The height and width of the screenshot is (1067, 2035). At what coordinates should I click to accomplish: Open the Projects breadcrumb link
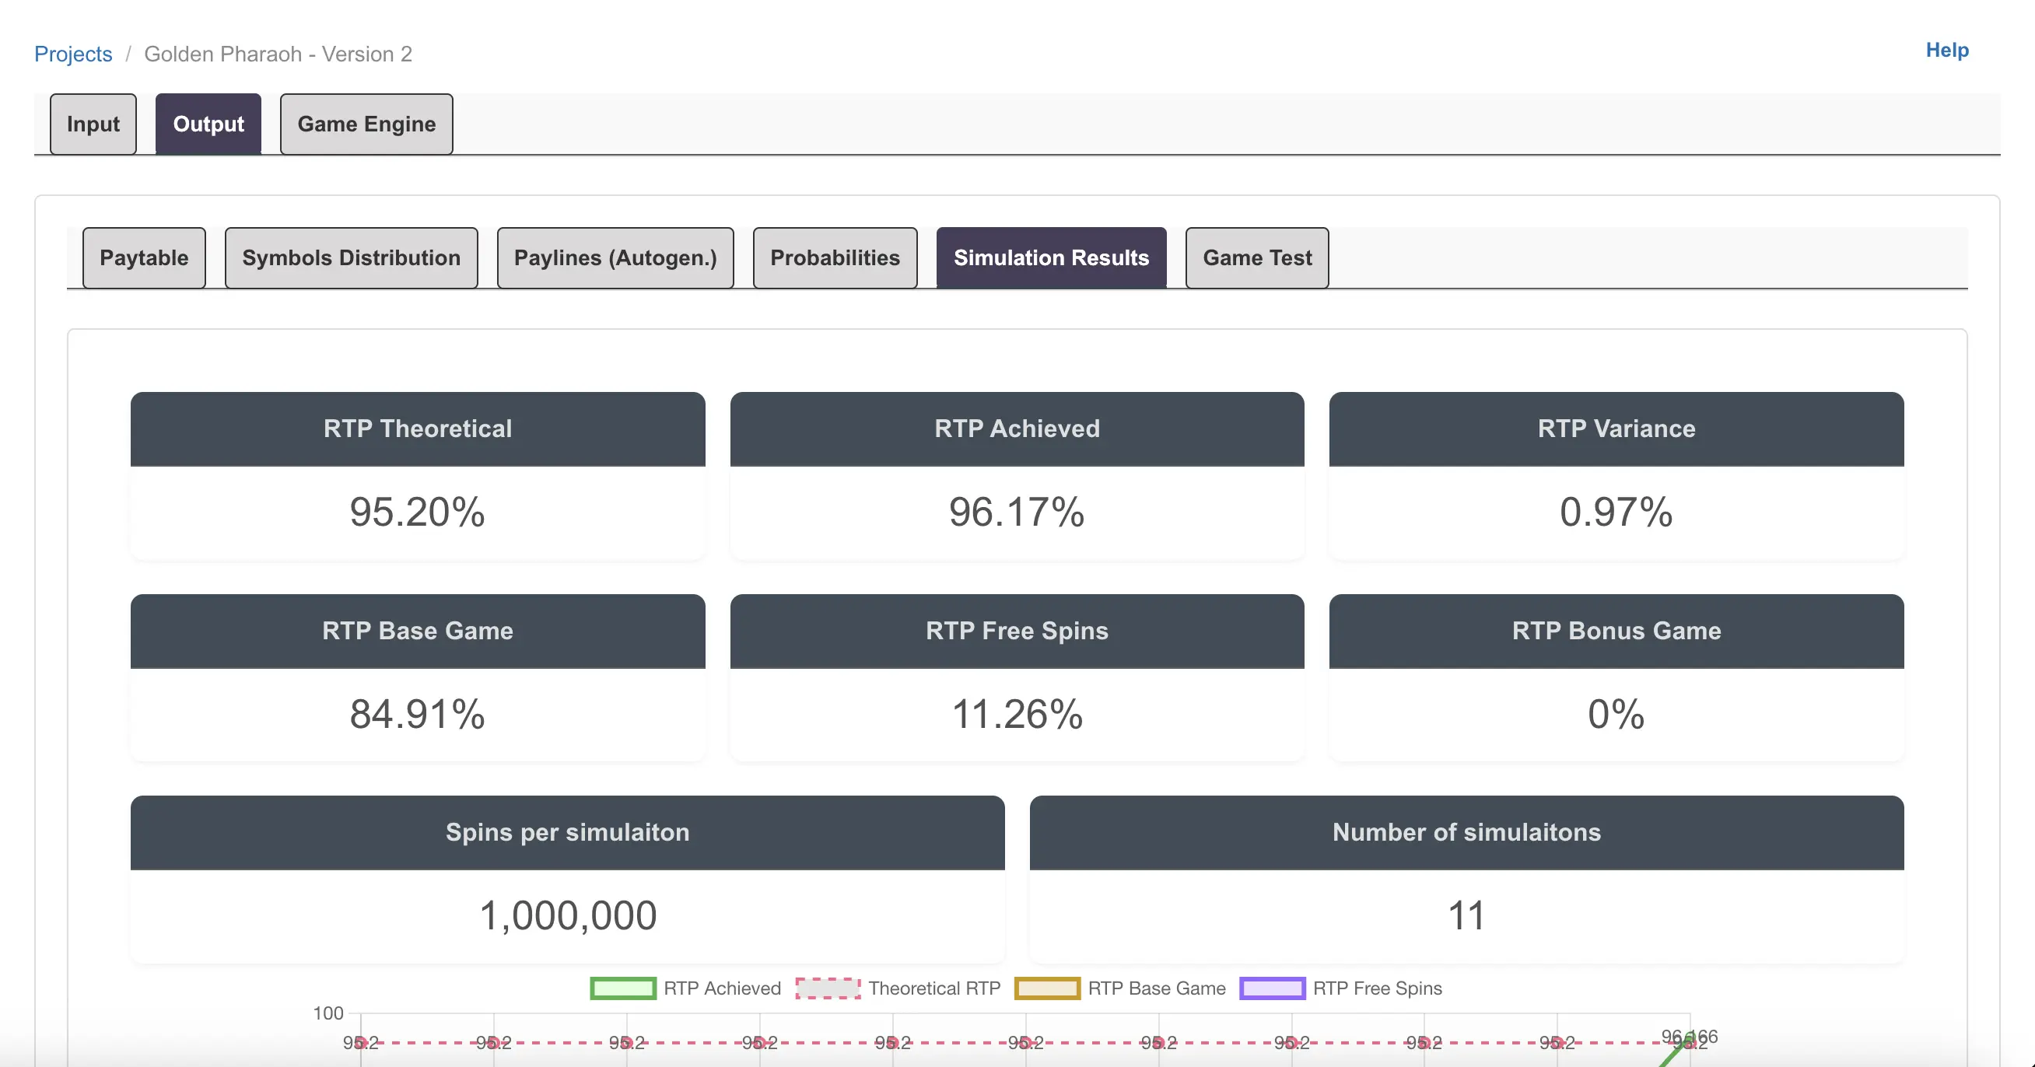[x=72, y=54]
